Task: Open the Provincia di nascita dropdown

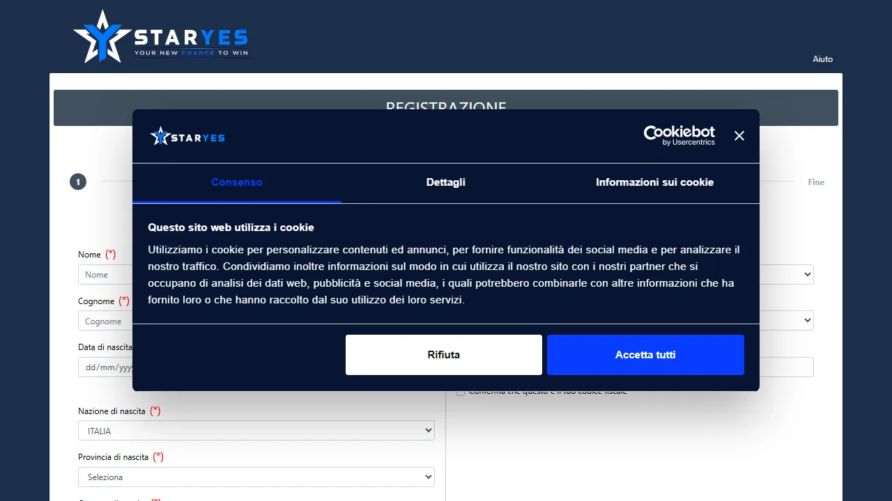Action: point(256,477)
